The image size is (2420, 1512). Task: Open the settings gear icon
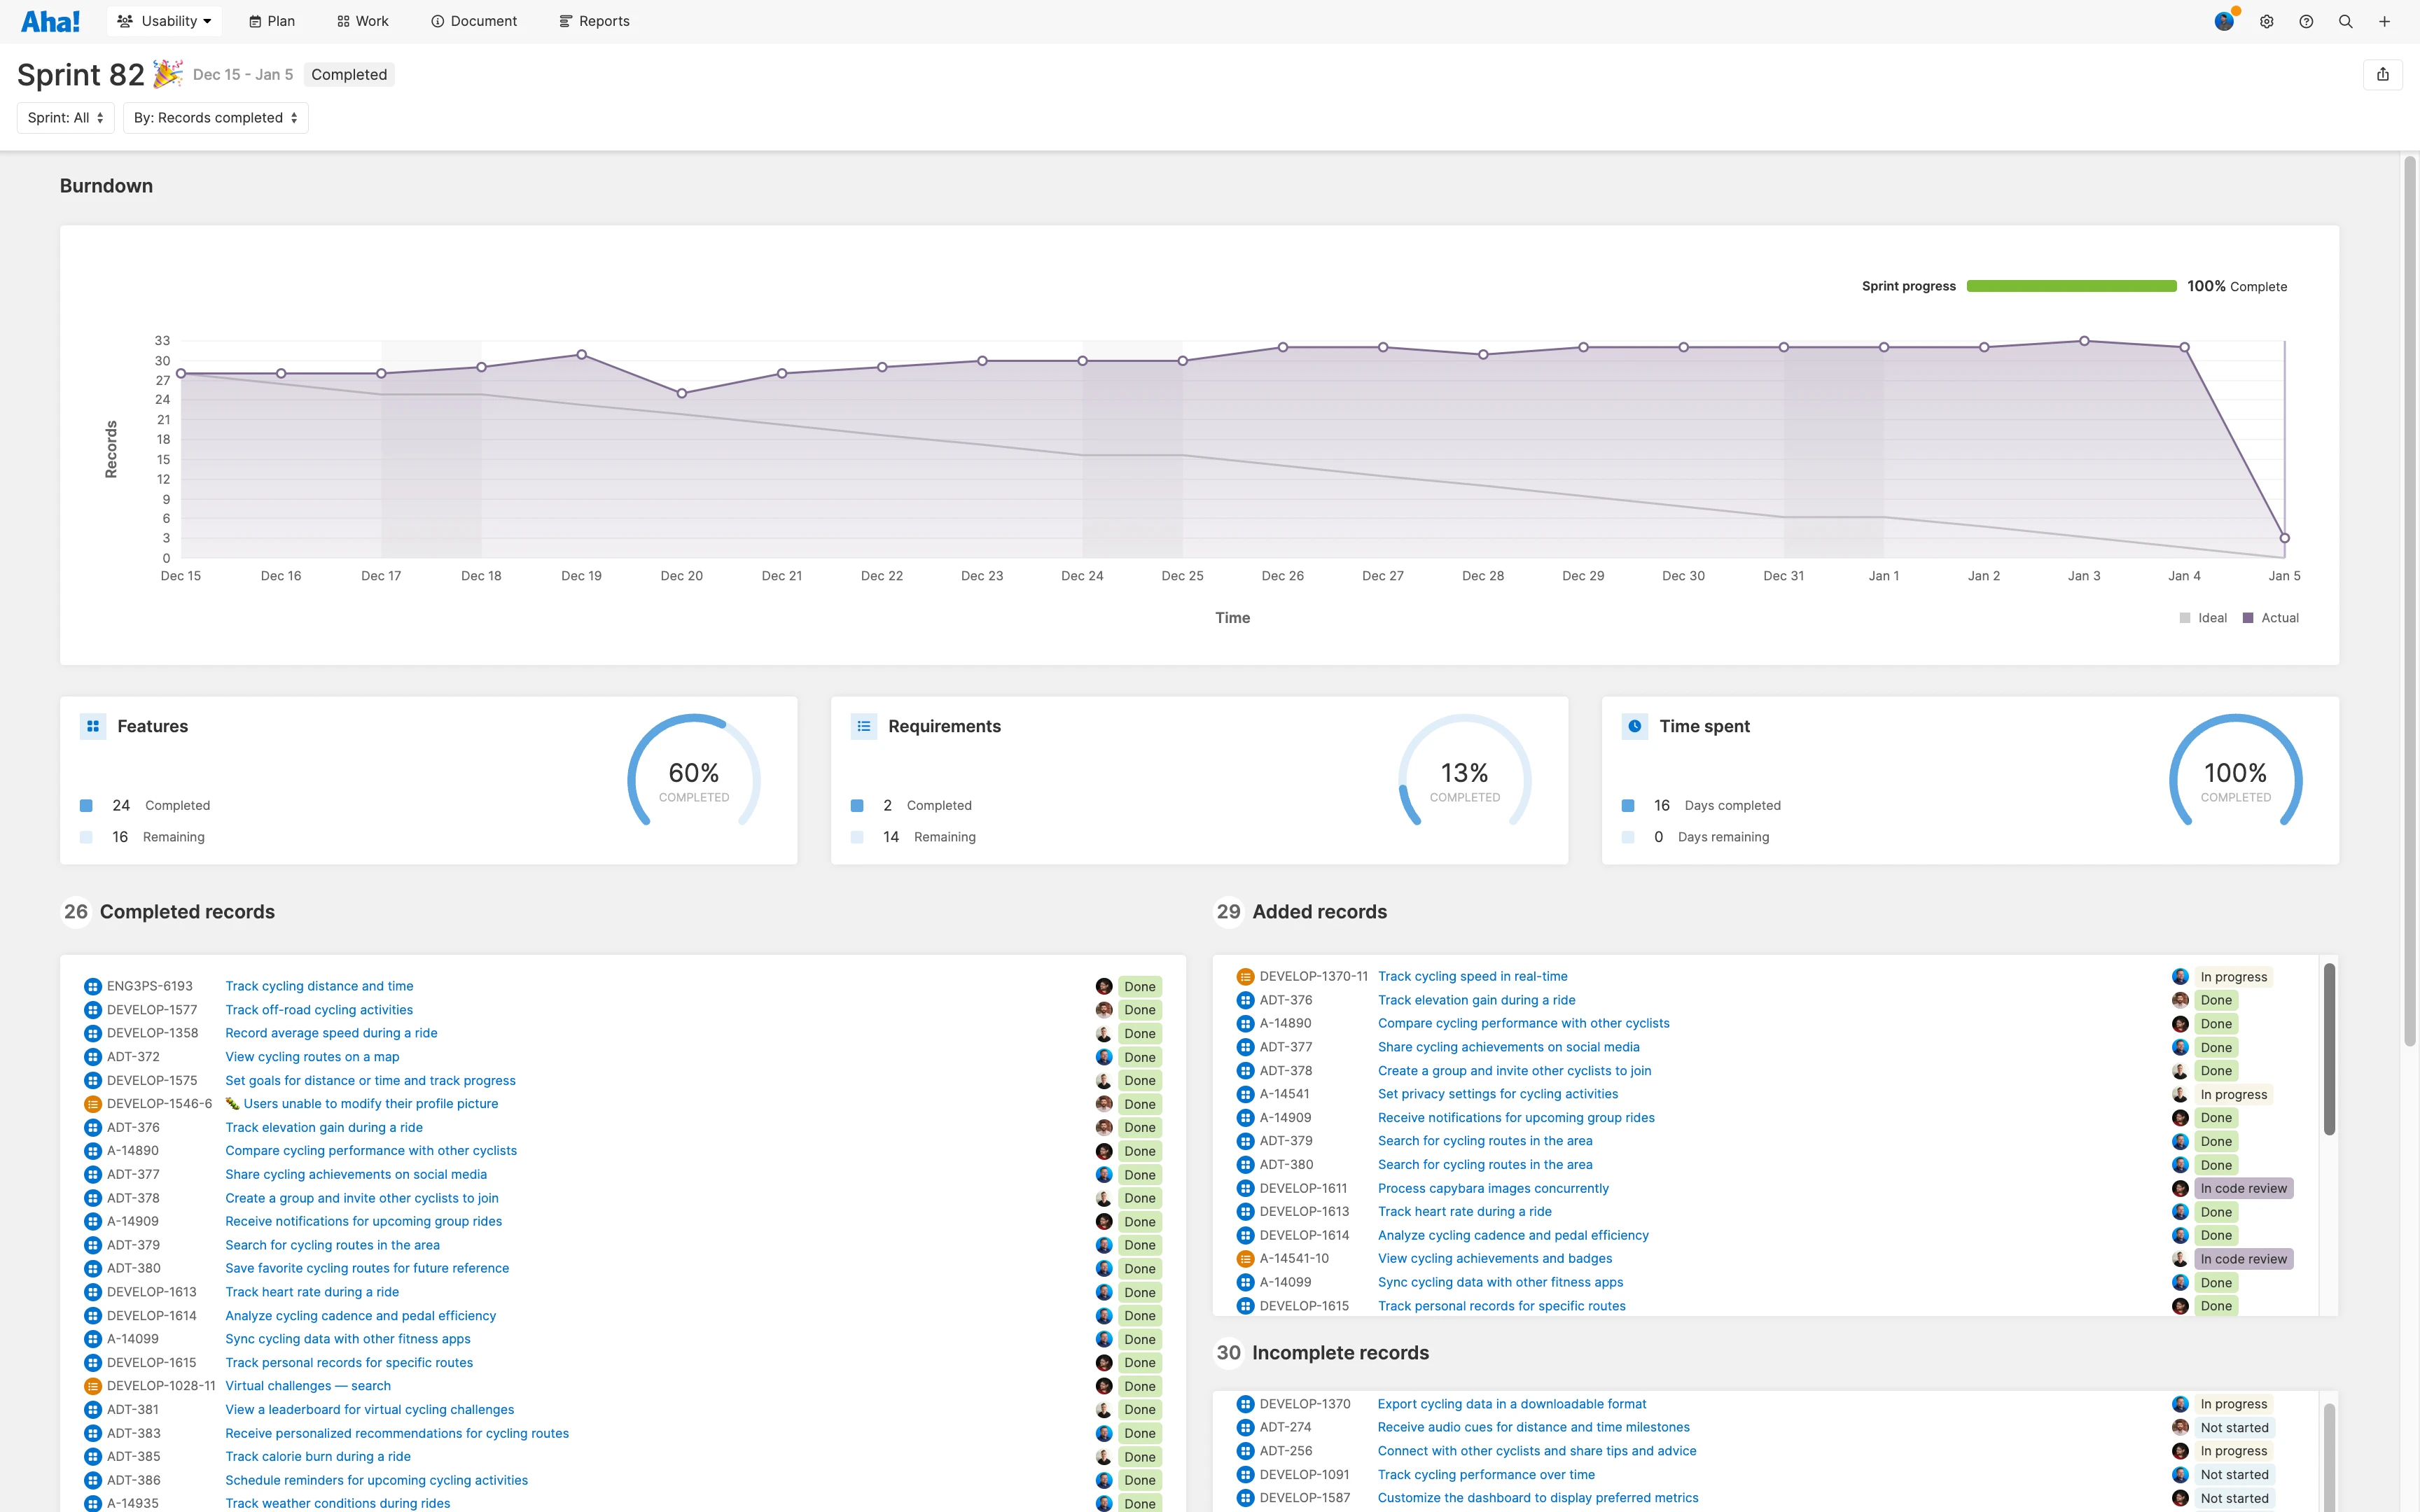(2267, 21)
